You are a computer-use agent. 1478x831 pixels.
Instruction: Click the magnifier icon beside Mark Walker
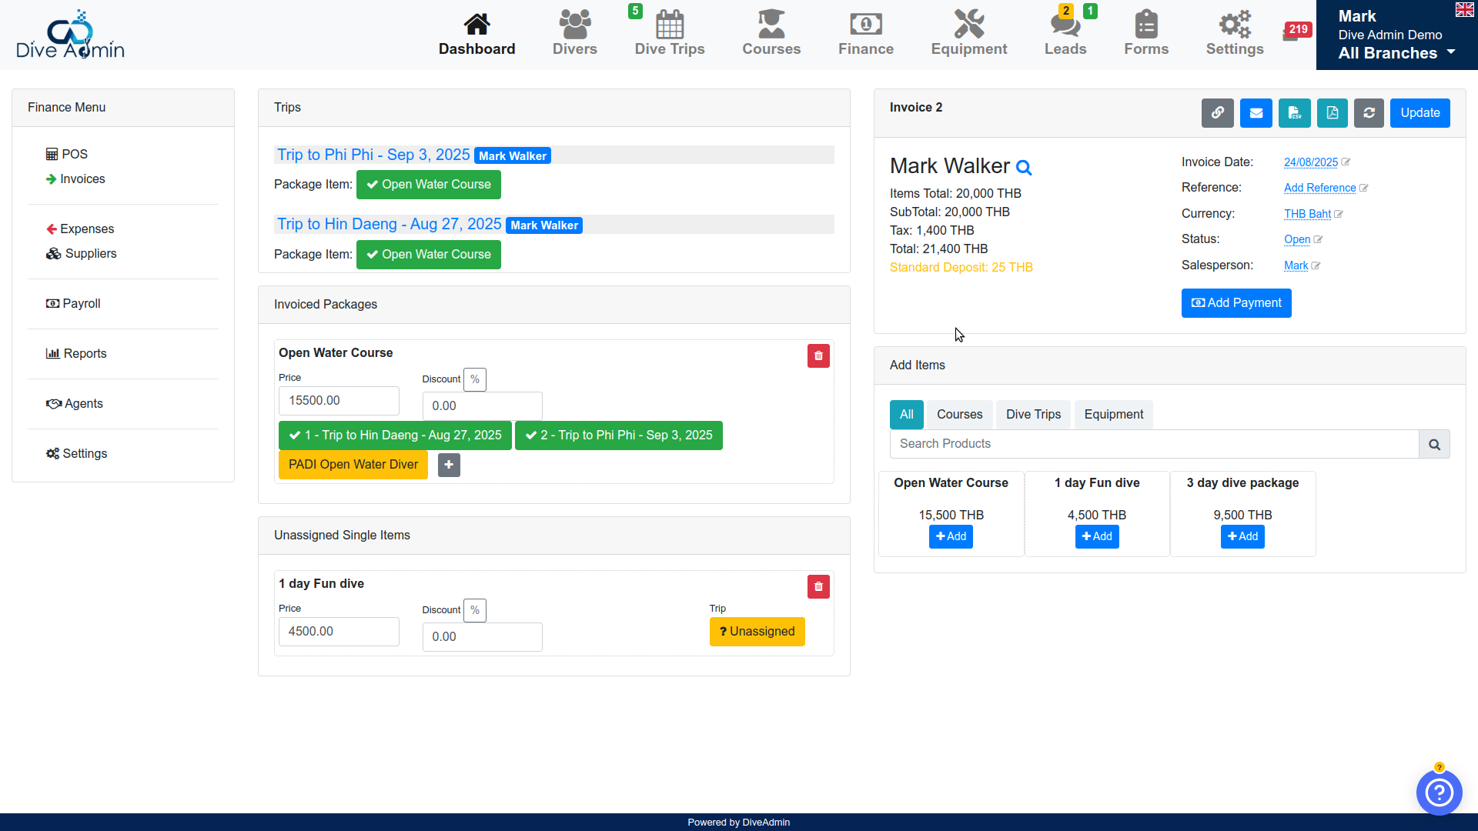pos(1024,168)
